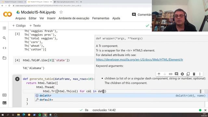Reload the browser page
This screenshot has height=117, width=208.
click(9, 6)
